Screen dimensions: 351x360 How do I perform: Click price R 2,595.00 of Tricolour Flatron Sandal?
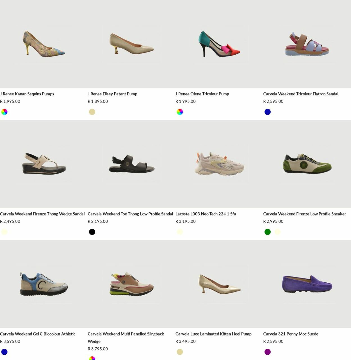(x=273, y=102)
